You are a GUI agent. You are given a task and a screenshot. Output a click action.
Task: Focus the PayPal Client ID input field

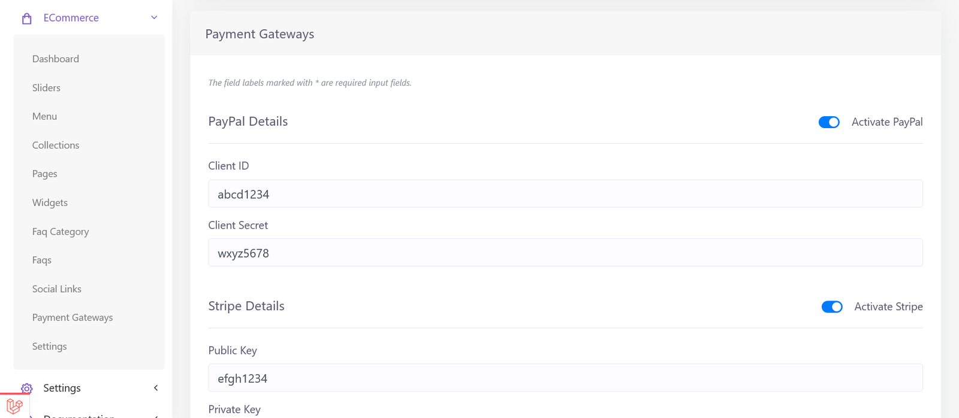(x=565, y=194)
